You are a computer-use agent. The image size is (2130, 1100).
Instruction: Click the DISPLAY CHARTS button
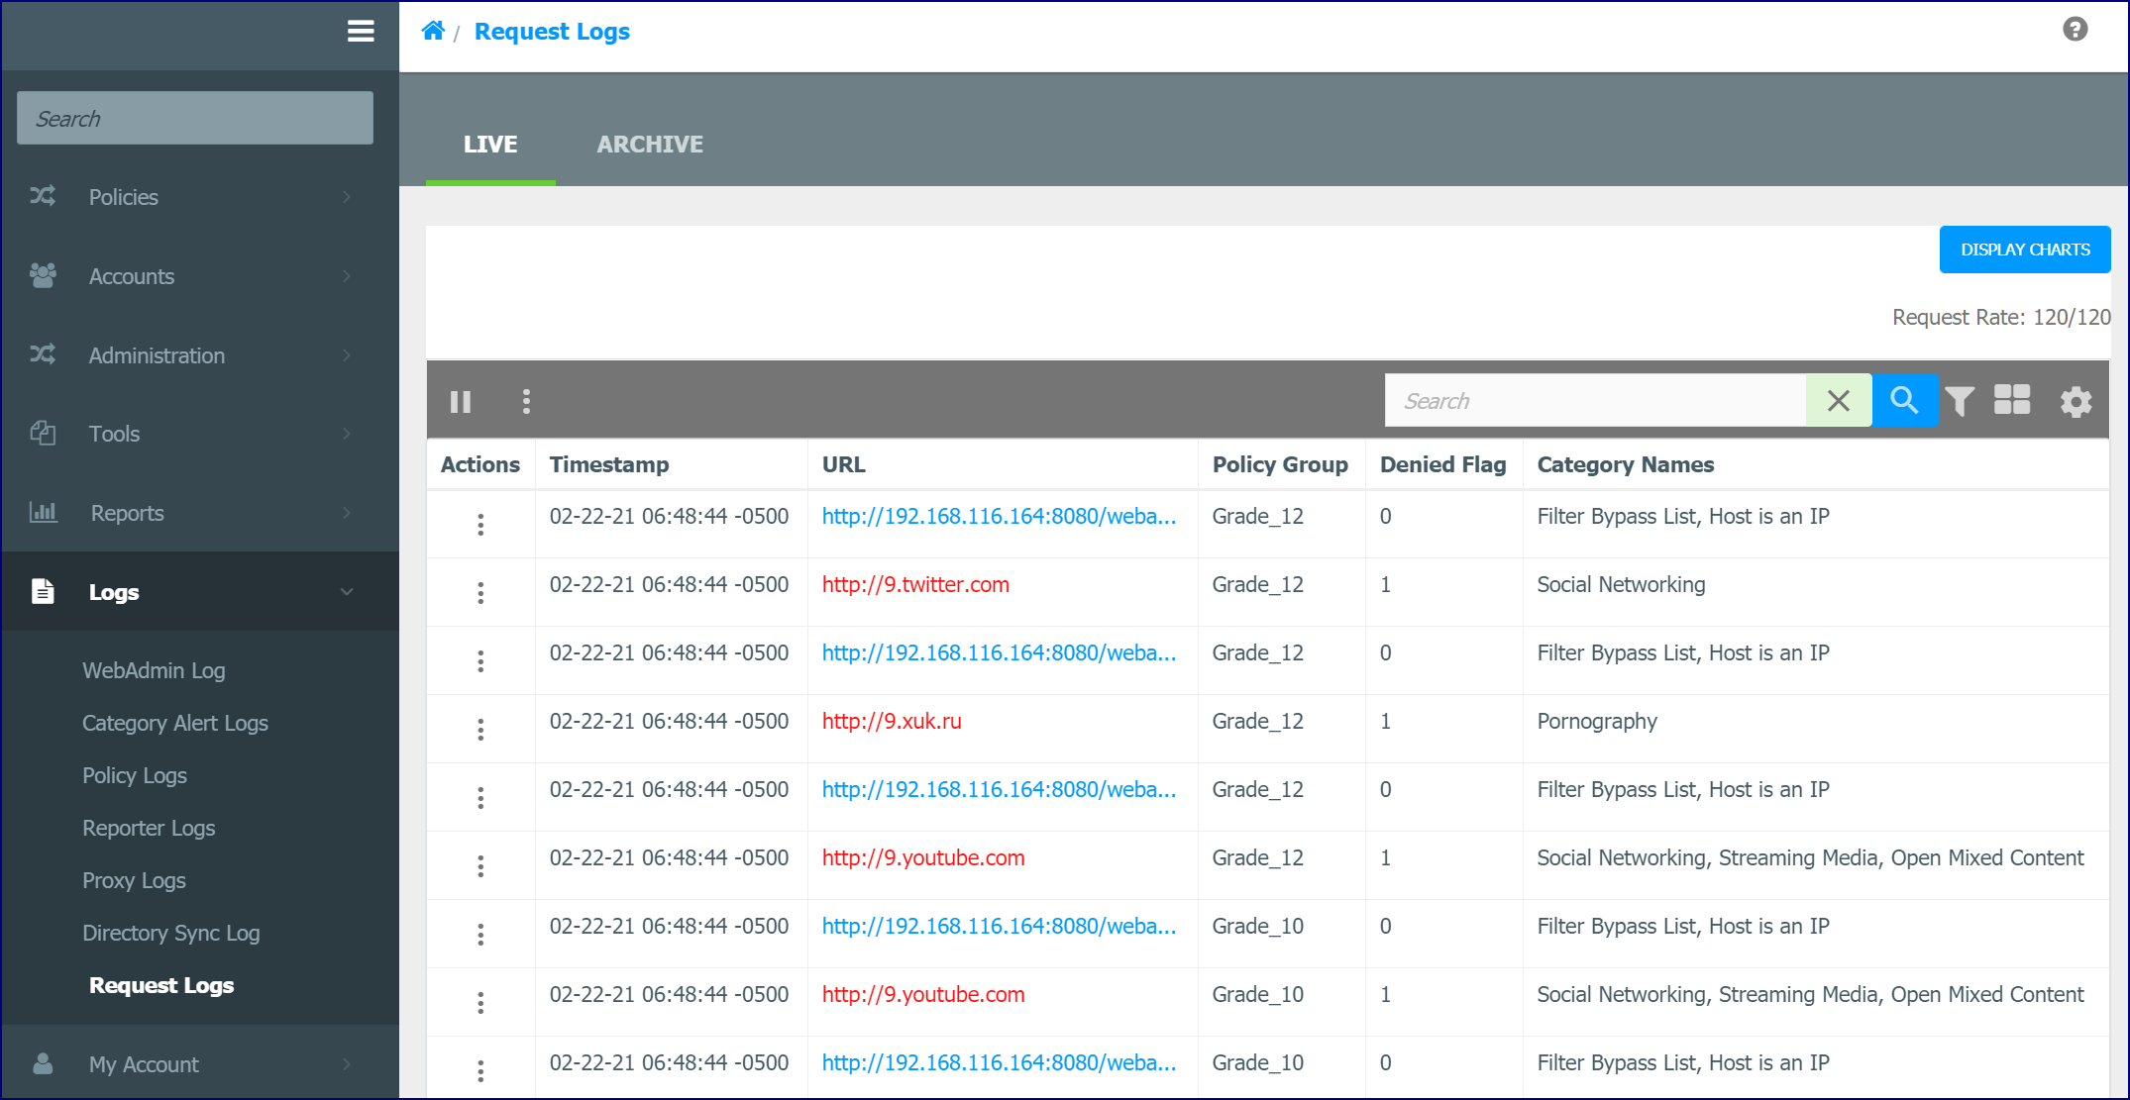tap(2025, 250)
